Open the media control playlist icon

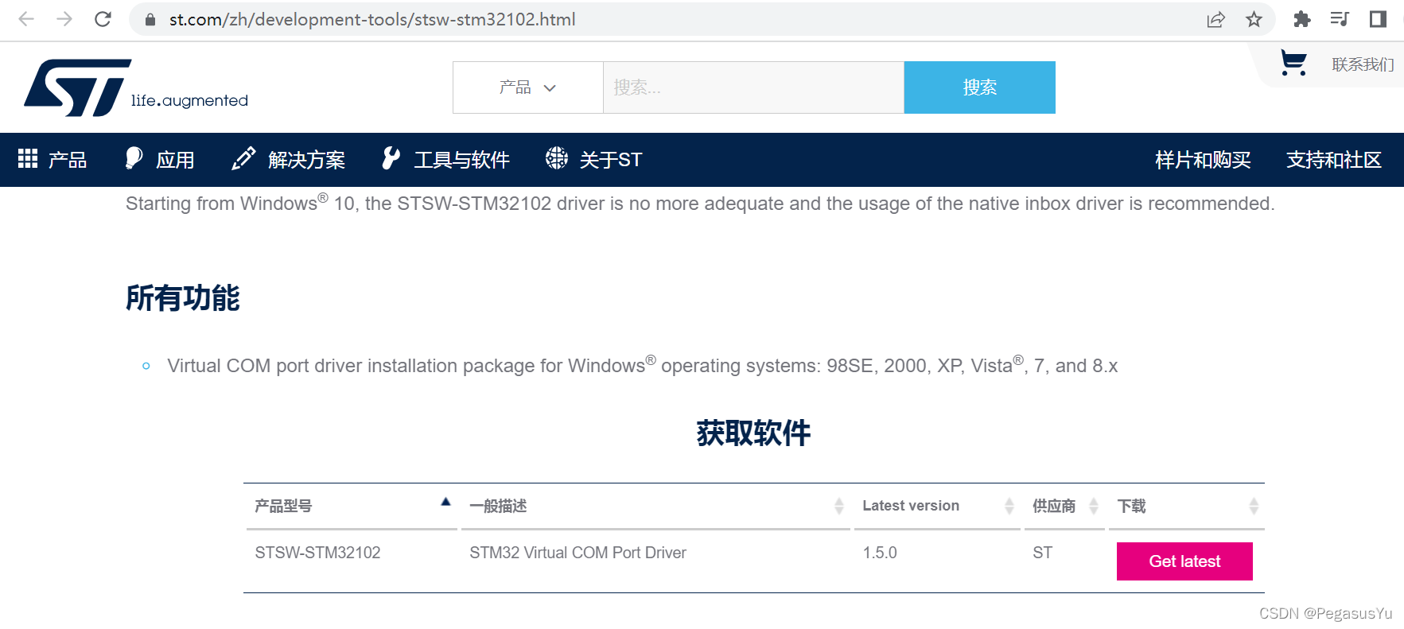[1340, 19]
